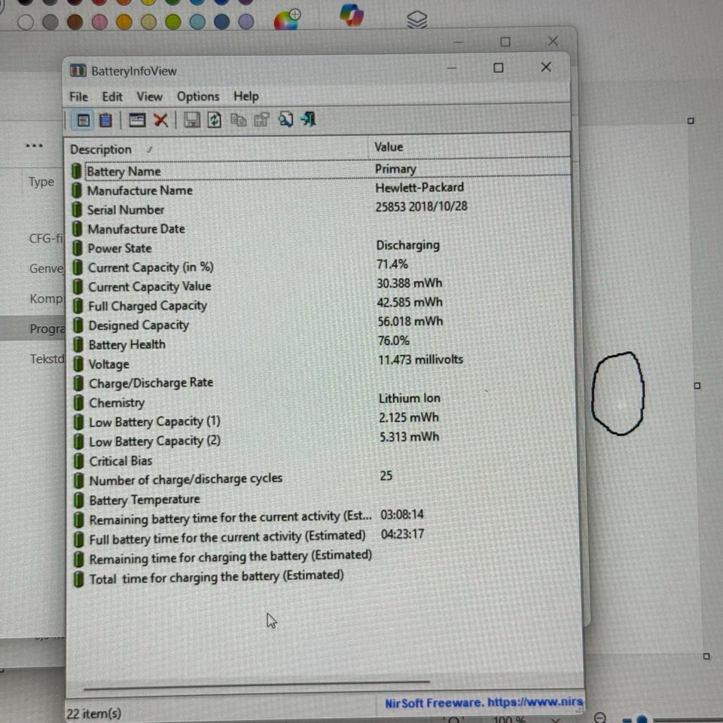Sort by the Description column header

(x=216, y=149)
